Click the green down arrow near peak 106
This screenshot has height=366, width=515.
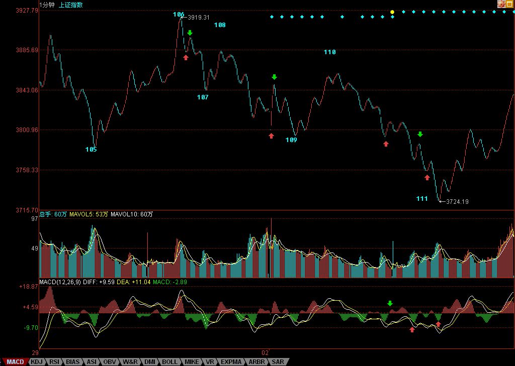click(x=190, y=33)
